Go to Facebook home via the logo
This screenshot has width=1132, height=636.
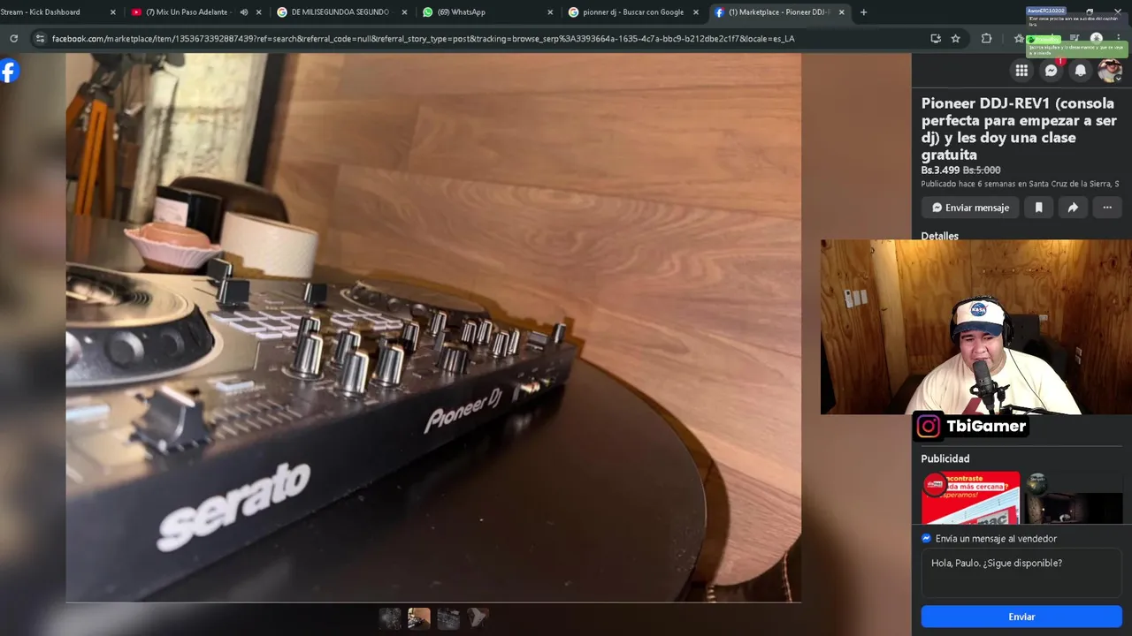[x=8, y=72]
